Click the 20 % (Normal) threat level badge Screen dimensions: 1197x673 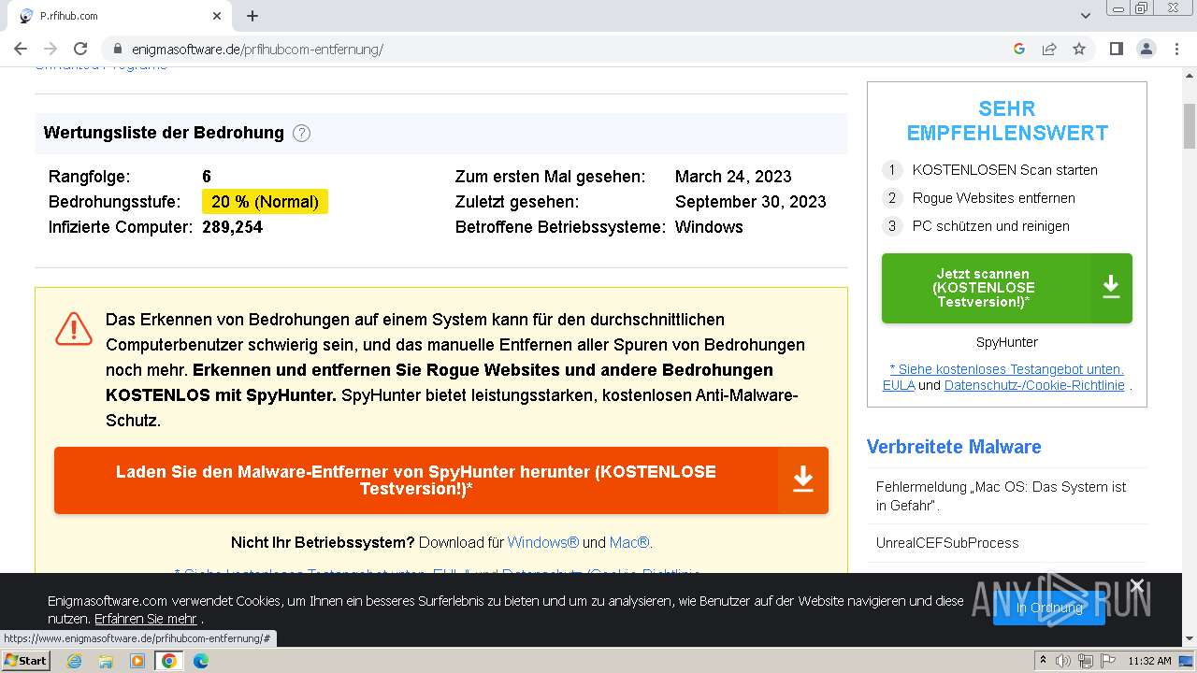tap(265, 202)
